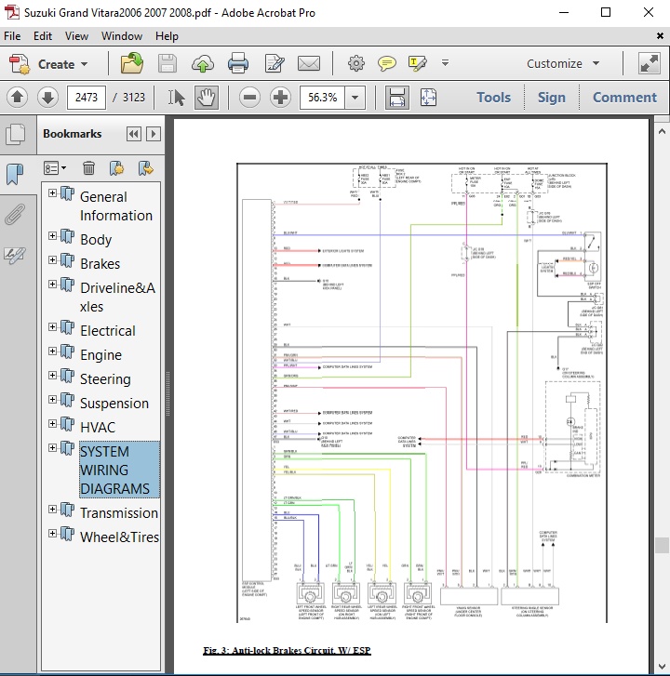Expand the Brakes bookmark node
Image resolution: width=670 pixels, height=676 pixels.
click(52, 260)
